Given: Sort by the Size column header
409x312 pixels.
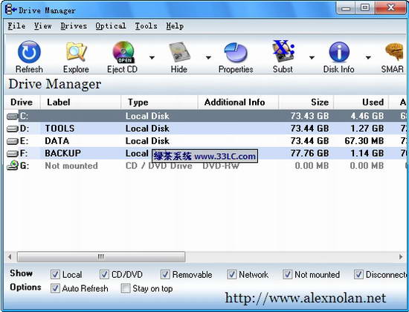Looking at the screenshot, I should pos(306,103).
